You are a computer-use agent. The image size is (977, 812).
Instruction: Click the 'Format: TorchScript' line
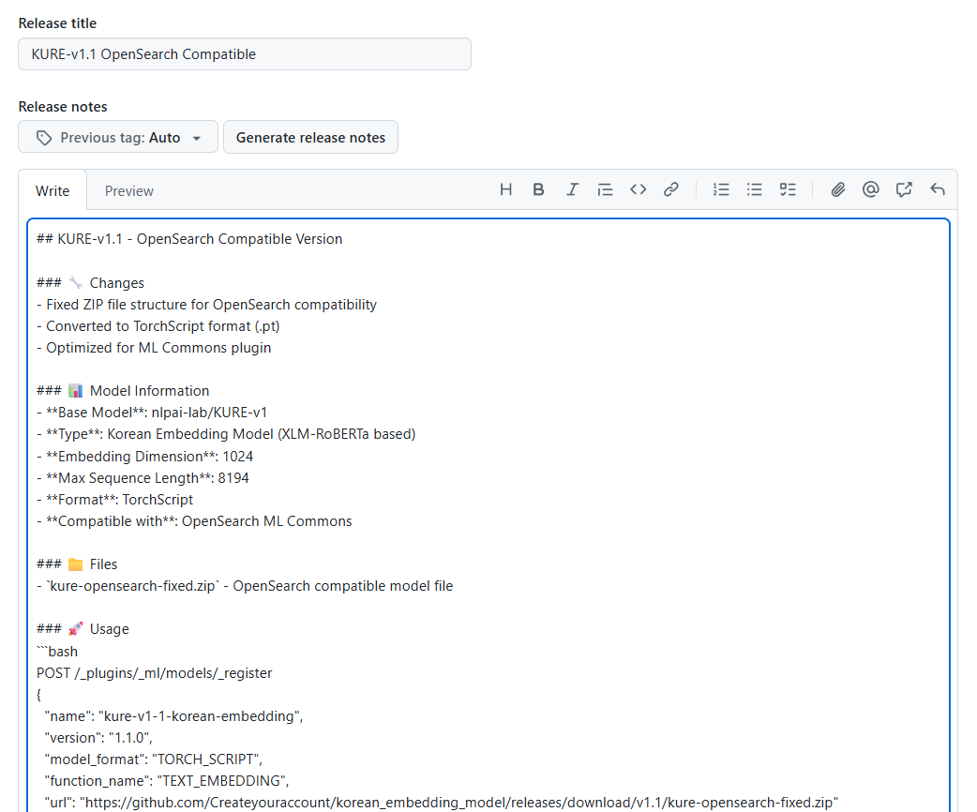[114, 500]
